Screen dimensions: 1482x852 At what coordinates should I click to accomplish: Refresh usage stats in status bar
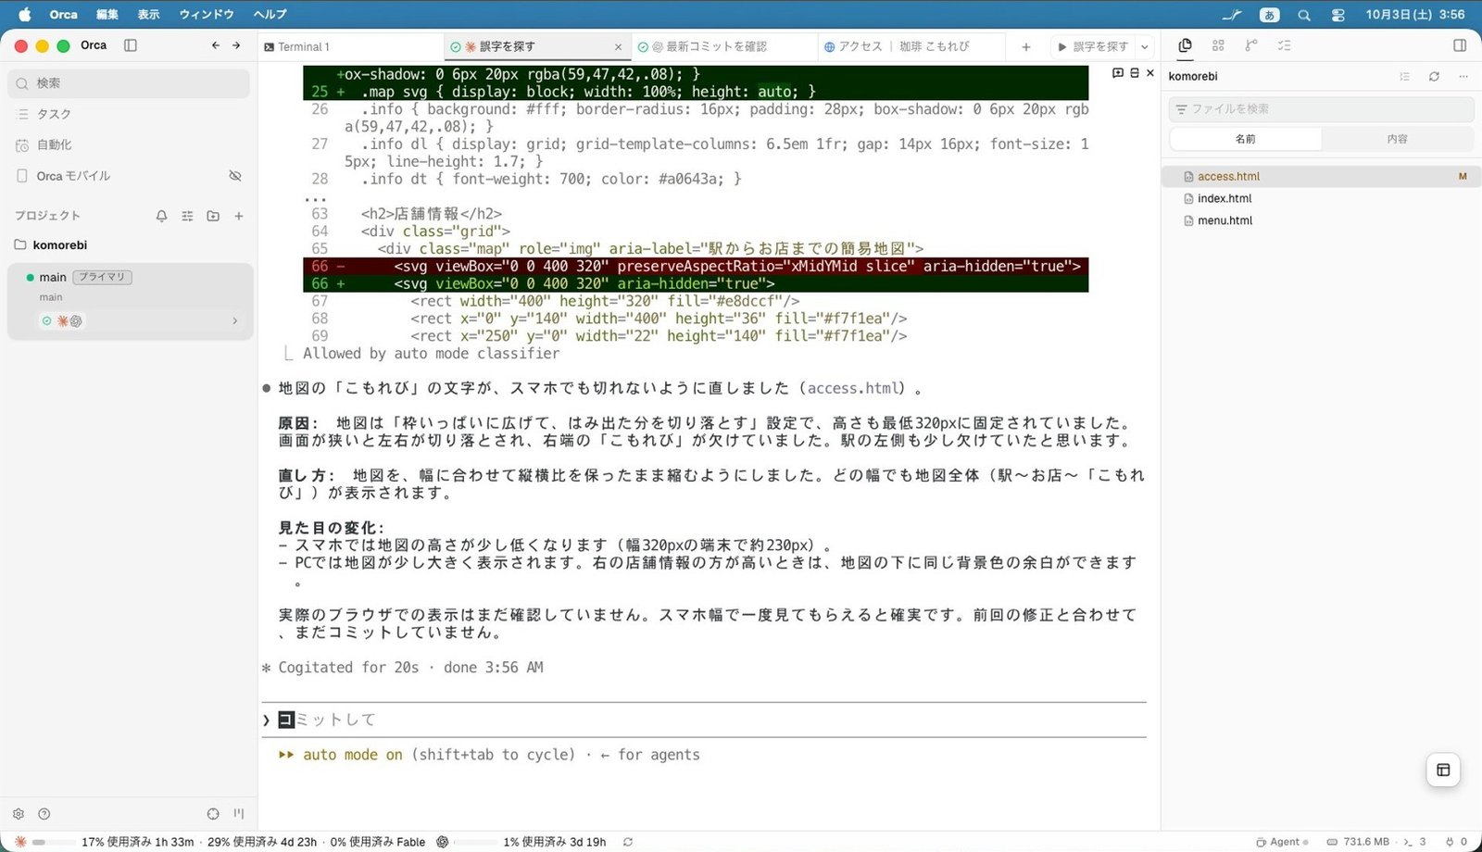[x=628, y=842]
